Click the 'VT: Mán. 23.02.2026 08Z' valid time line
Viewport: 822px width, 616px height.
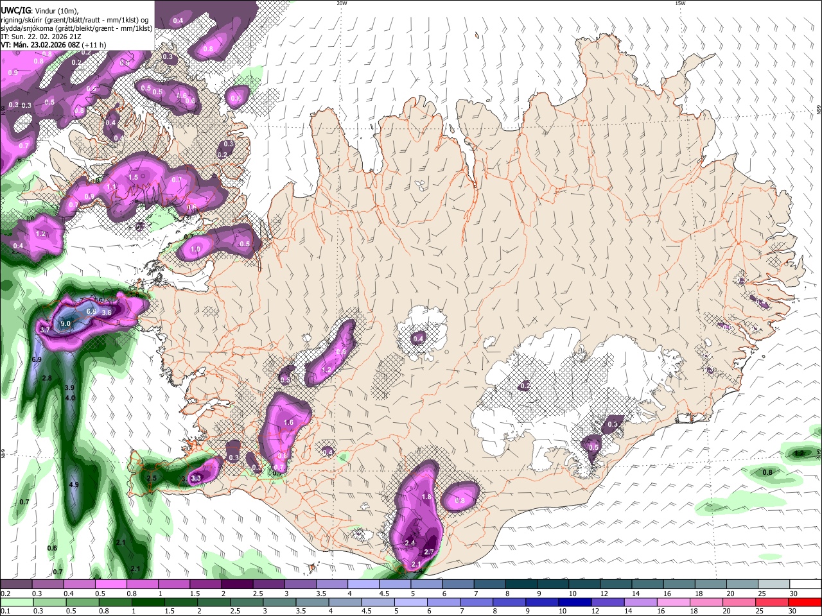click(54, 45)
